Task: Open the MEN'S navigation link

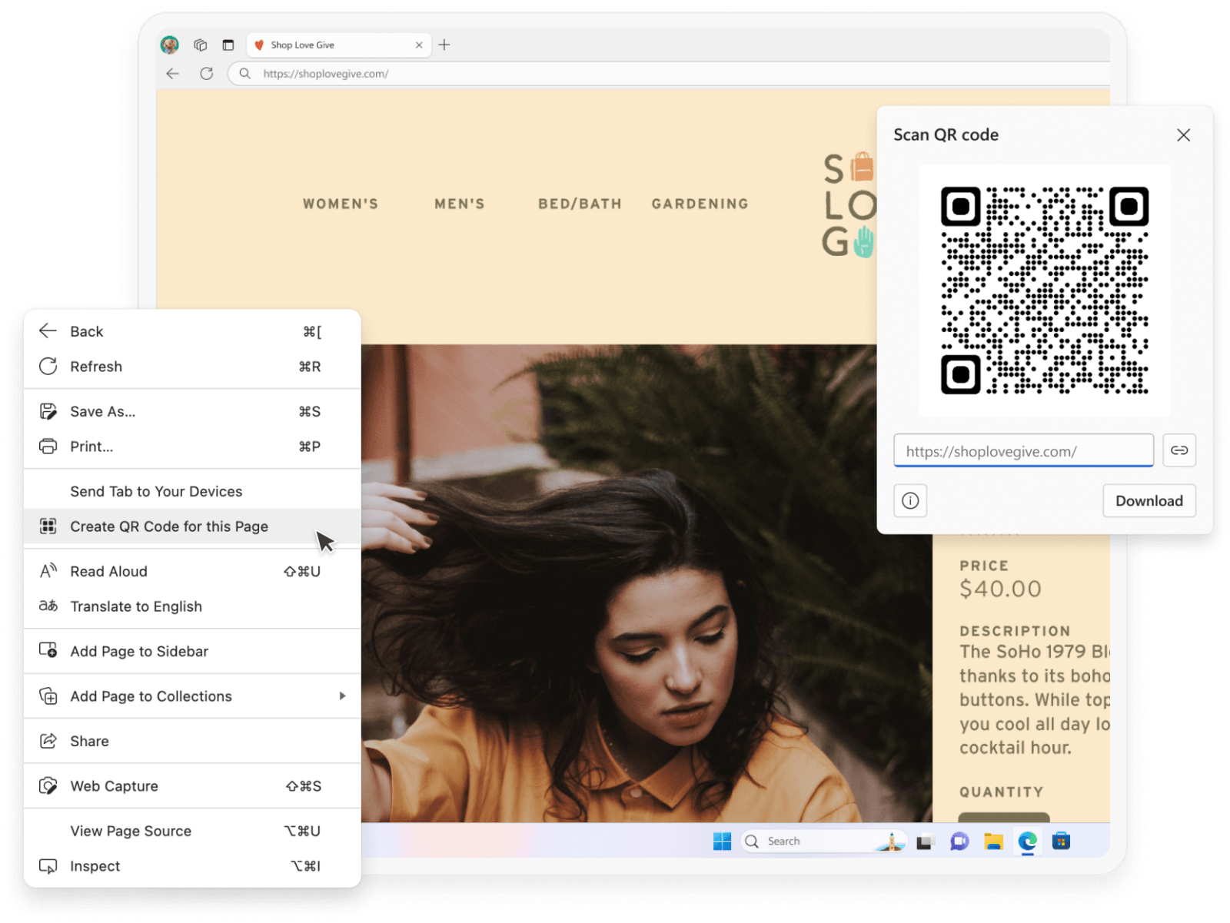Action: tap(460, 204)
